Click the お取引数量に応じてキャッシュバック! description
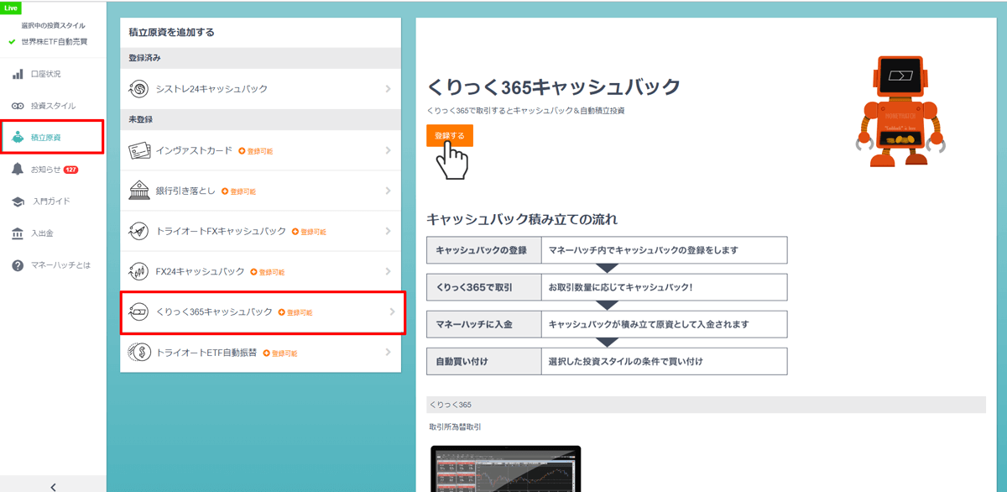The image size is (1007, 492). coord(620,287)
